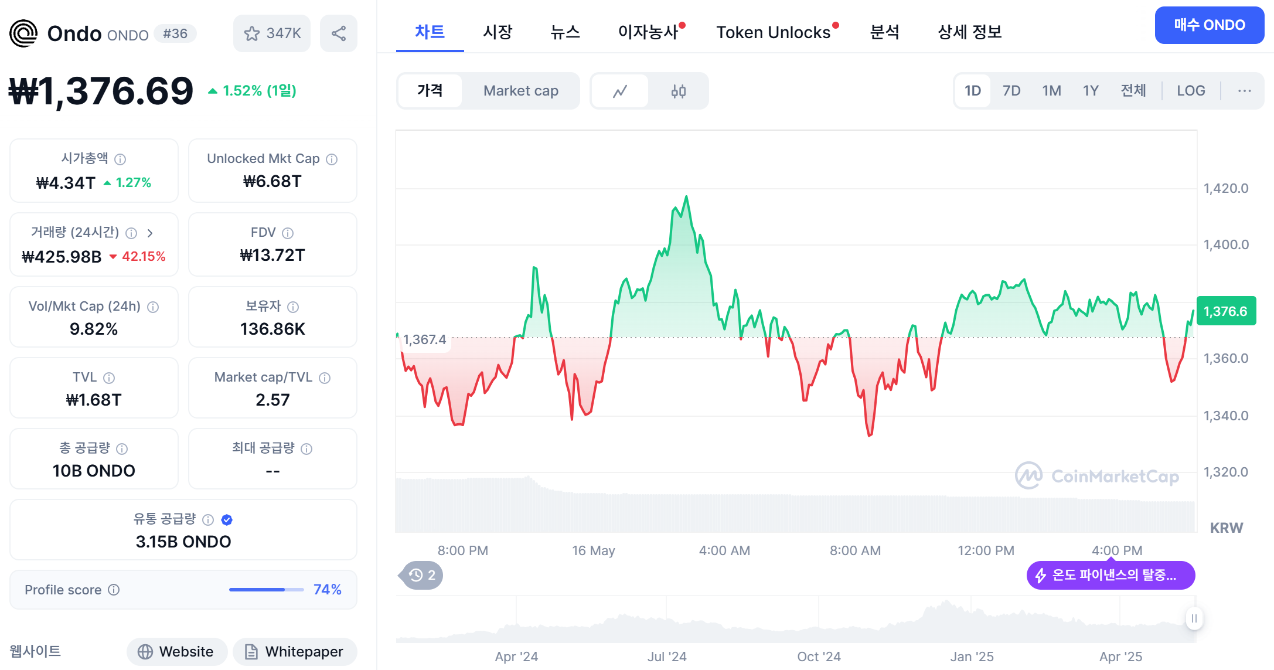1274x670 pixels.
Task: Switch chart to candlestick view
Action: (x=678, y=91)
